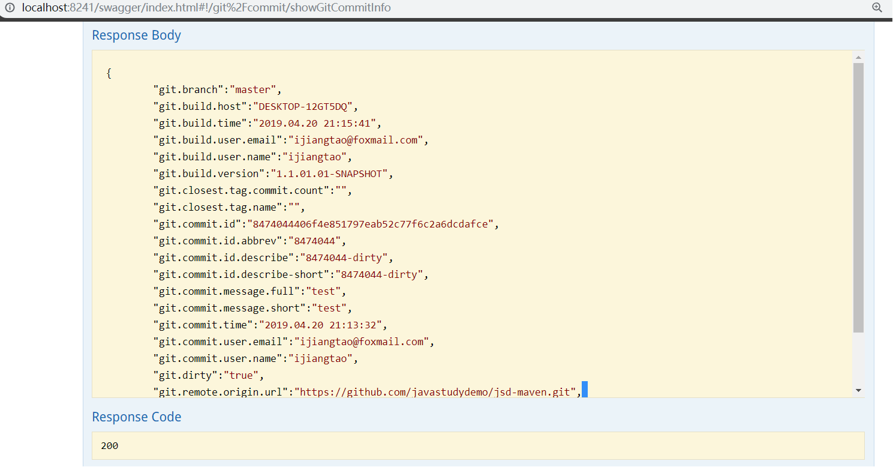Viewport: 893px width, 467px height.
Task: Click the zoom magnifier icon in address bar
Action: (877, 8)
